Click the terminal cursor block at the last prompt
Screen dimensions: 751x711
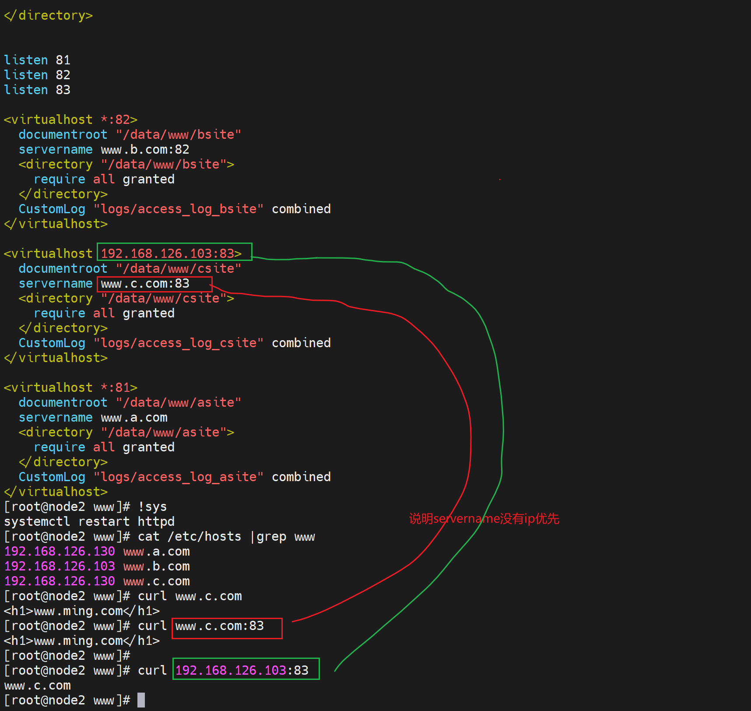pyautogui.click(x=141, y=700)
